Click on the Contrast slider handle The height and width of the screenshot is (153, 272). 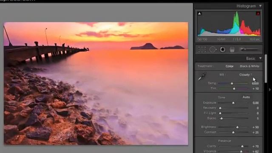click(x=233, y=133)
